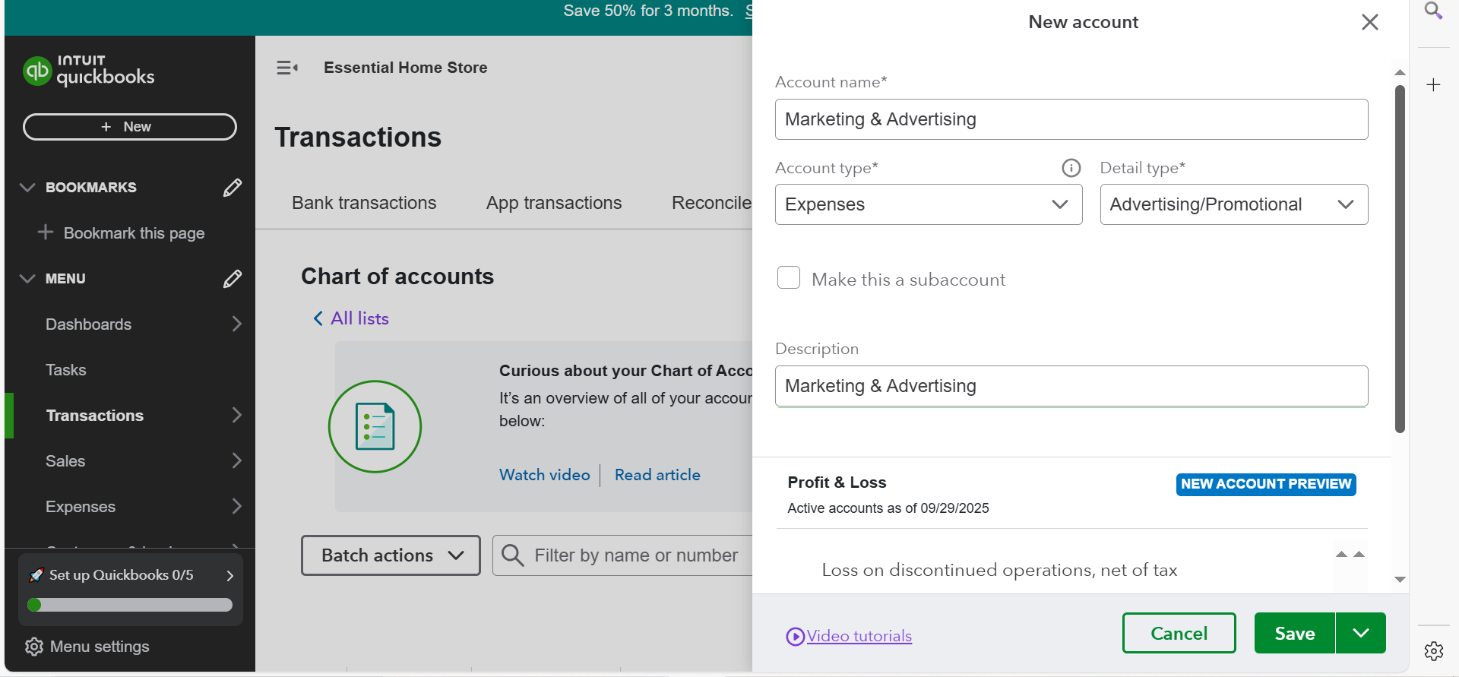Click the Bookmarks edit pencil icon

[x=232, y=188]
